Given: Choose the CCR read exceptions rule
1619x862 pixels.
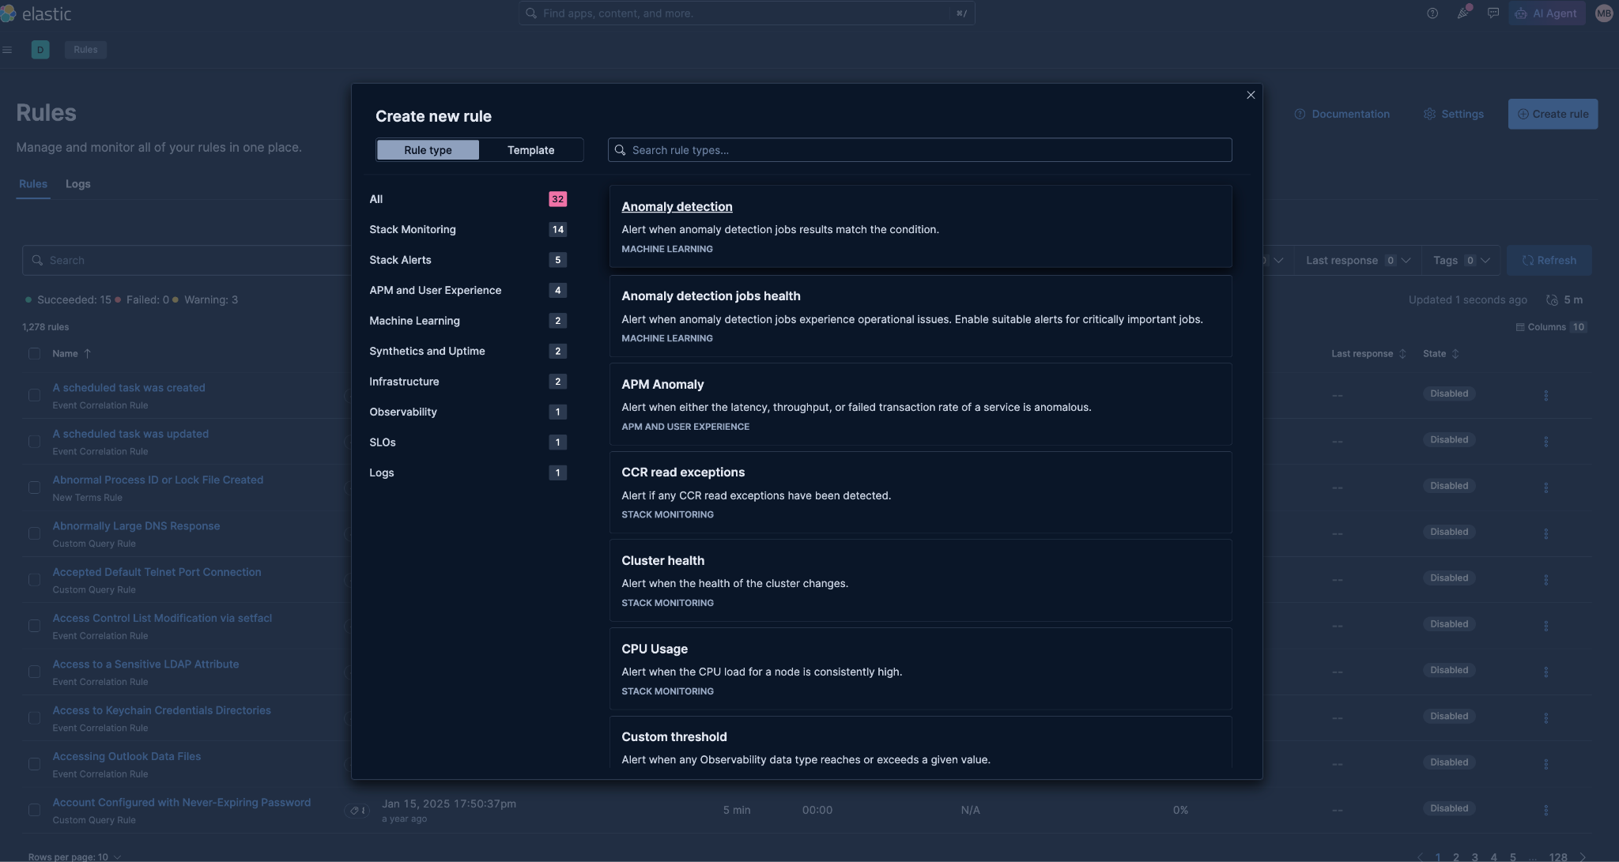Looking at the screenshot, I should tap(920, 492).
